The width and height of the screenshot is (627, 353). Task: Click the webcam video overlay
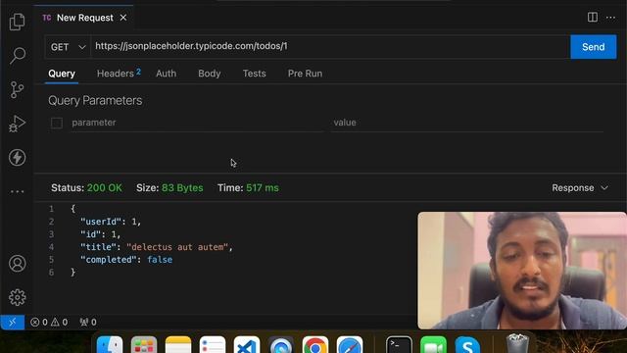[x=522, y=271]
